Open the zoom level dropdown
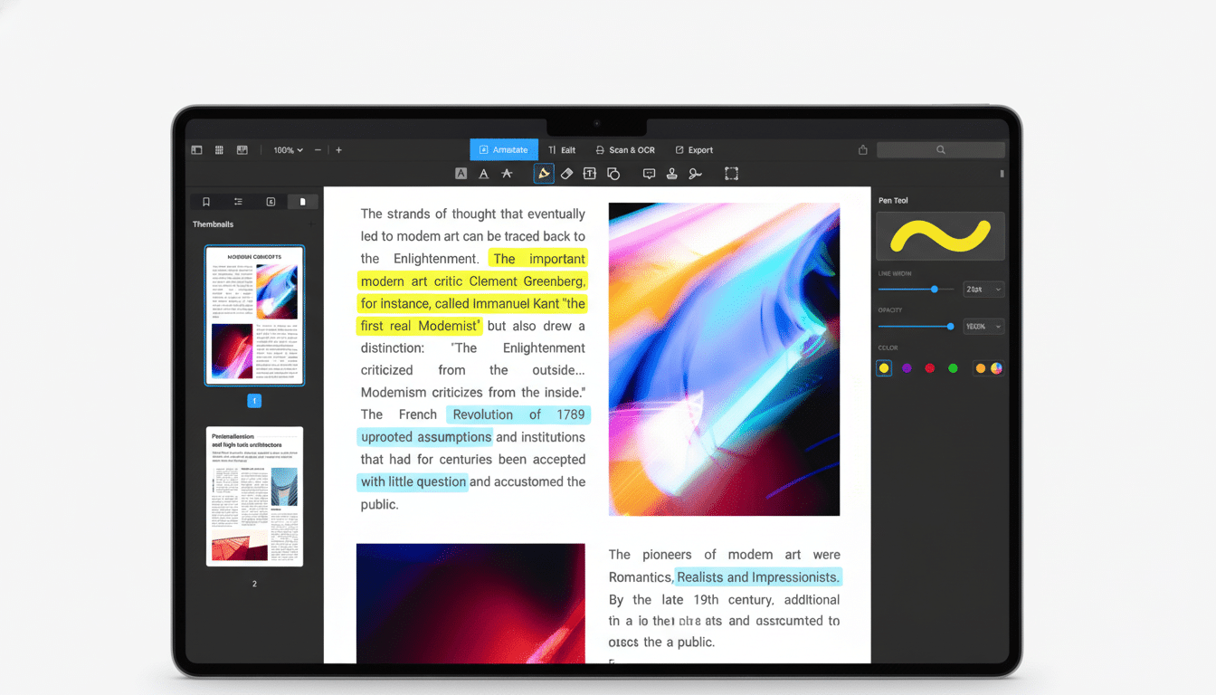The image size is (1216, 695). click(287, 149)
